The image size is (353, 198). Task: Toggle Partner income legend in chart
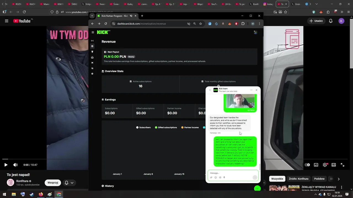coord(190,127)
